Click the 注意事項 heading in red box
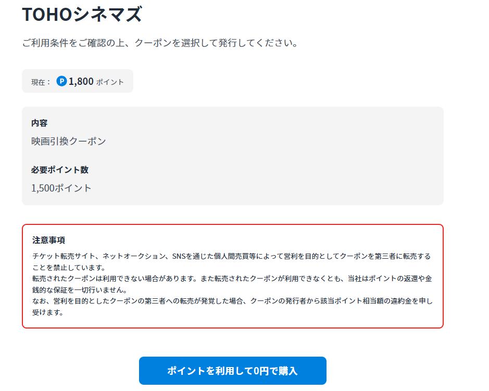489x391 pixels. pos(48,240)
